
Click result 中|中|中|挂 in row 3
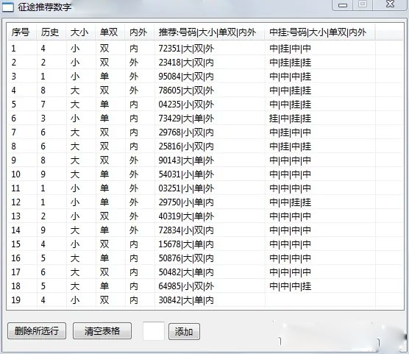click(291, 77)
